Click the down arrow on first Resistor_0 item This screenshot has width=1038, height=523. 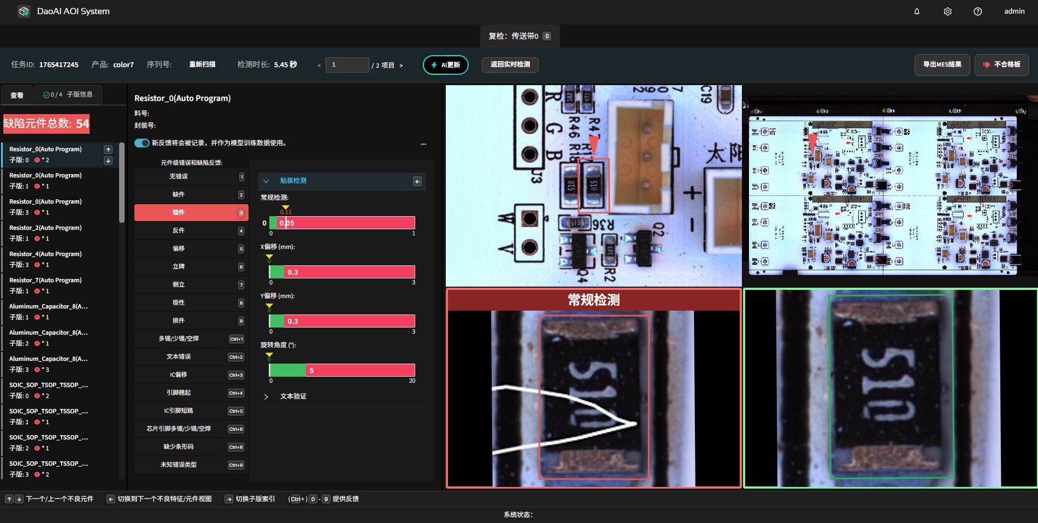[108, 161]
